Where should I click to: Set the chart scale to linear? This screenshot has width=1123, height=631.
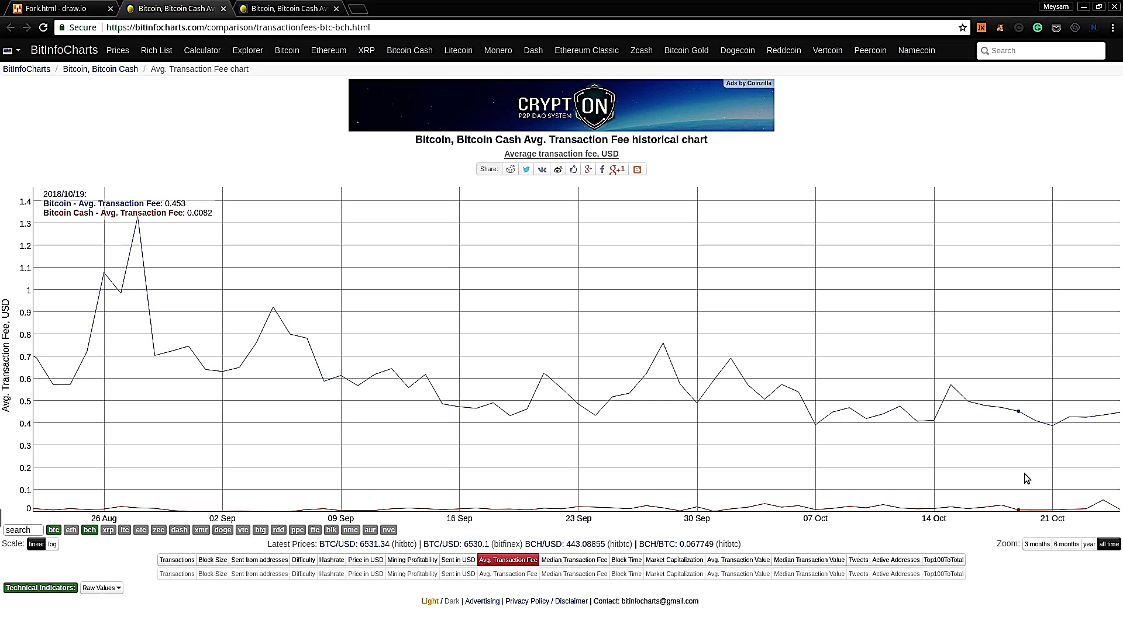[36, 545]
